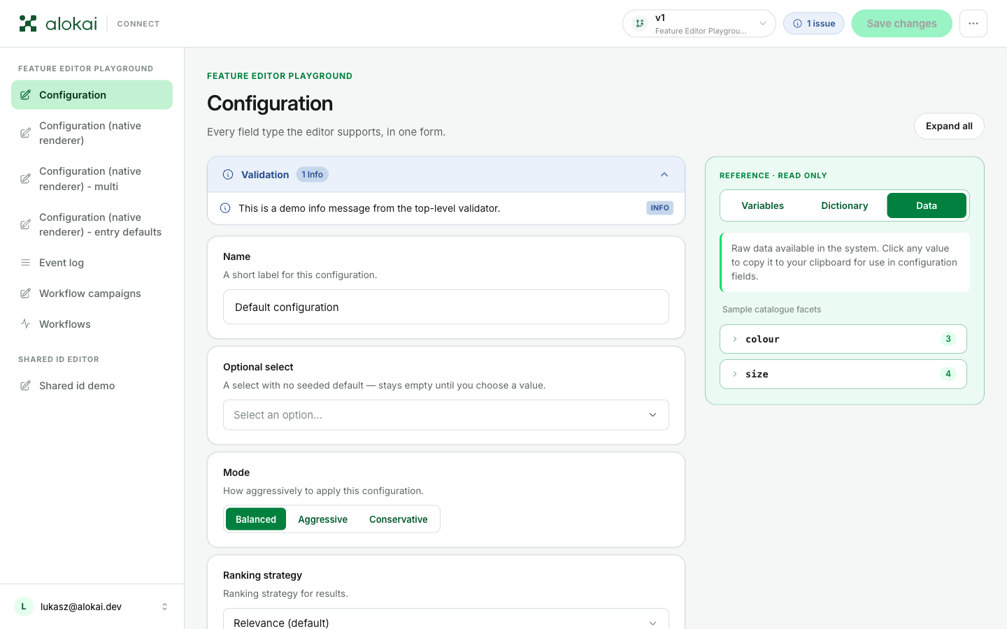Viewport: 1007px width, 629px height.
Task: Click the edit icon next to Configuration (native renderer) - multi
Action: tap(25, 179)
